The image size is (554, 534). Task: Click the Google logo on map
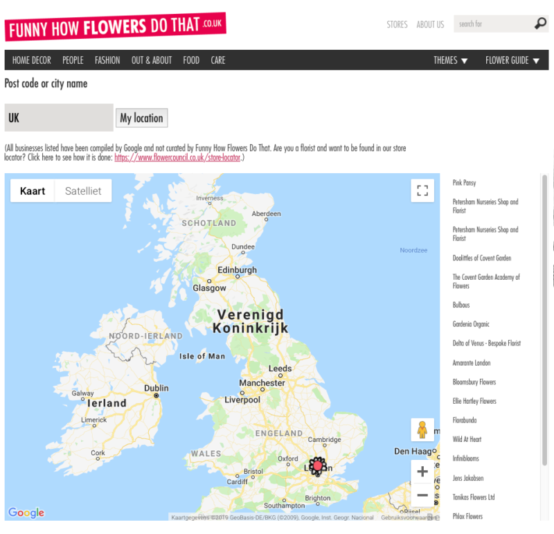[x=26, y=513]
